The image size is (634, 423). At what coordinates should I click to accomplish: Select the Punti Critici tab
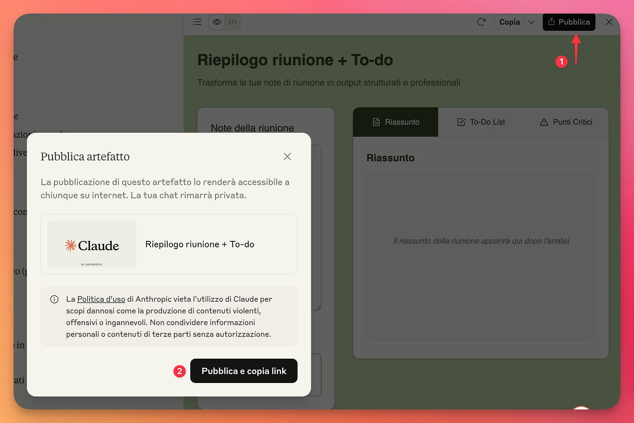tap(566, 122)
